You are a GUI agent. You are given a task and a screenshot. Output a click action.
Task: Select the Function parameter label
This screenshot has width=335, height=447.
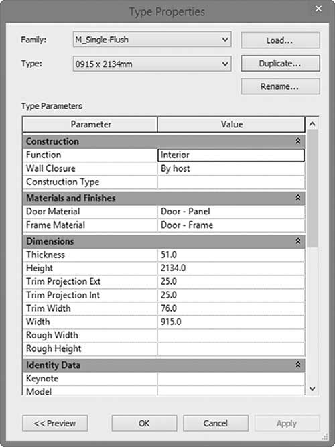pos(44,155)
